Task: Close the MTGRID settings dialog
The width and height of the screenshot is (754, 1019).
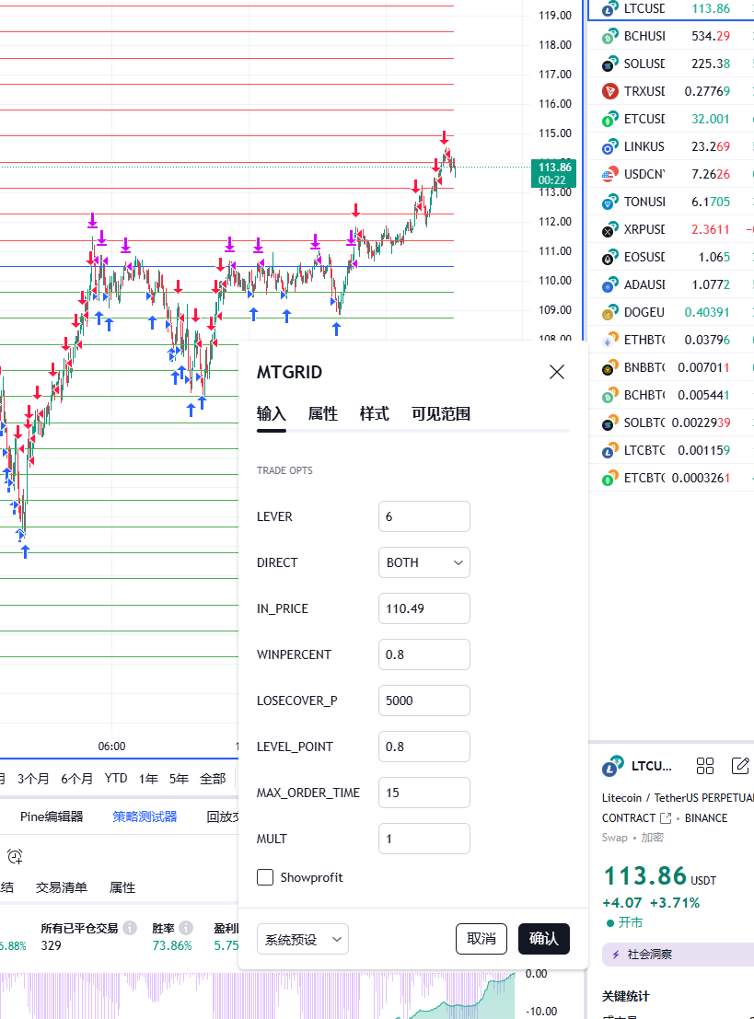Action: coord(556,372)
